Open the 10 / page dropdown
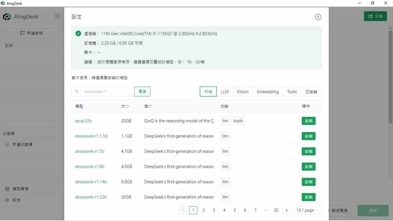Viewport: 393px width, 221px height. [307, 210]
